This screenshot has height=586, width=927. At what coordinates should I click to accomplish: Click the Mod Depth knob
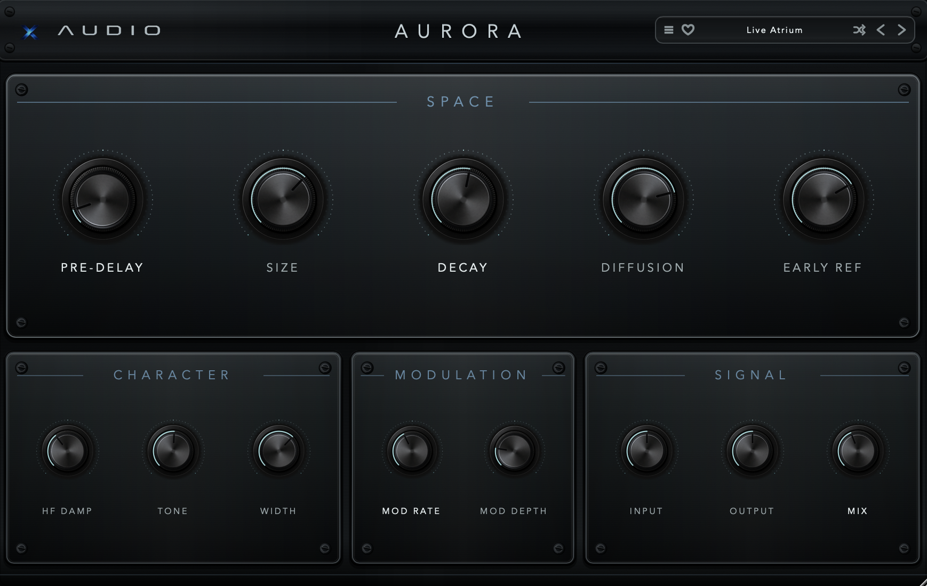point(514,451)
